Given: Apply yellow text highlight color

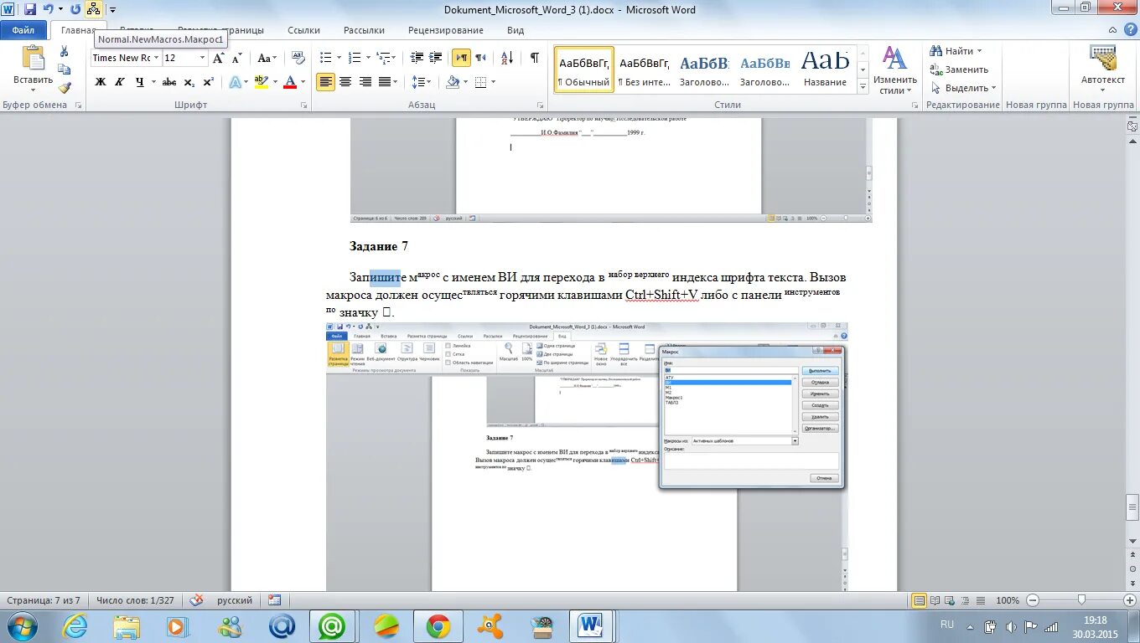Looking at the screenshot, I should tap(260, 82).
